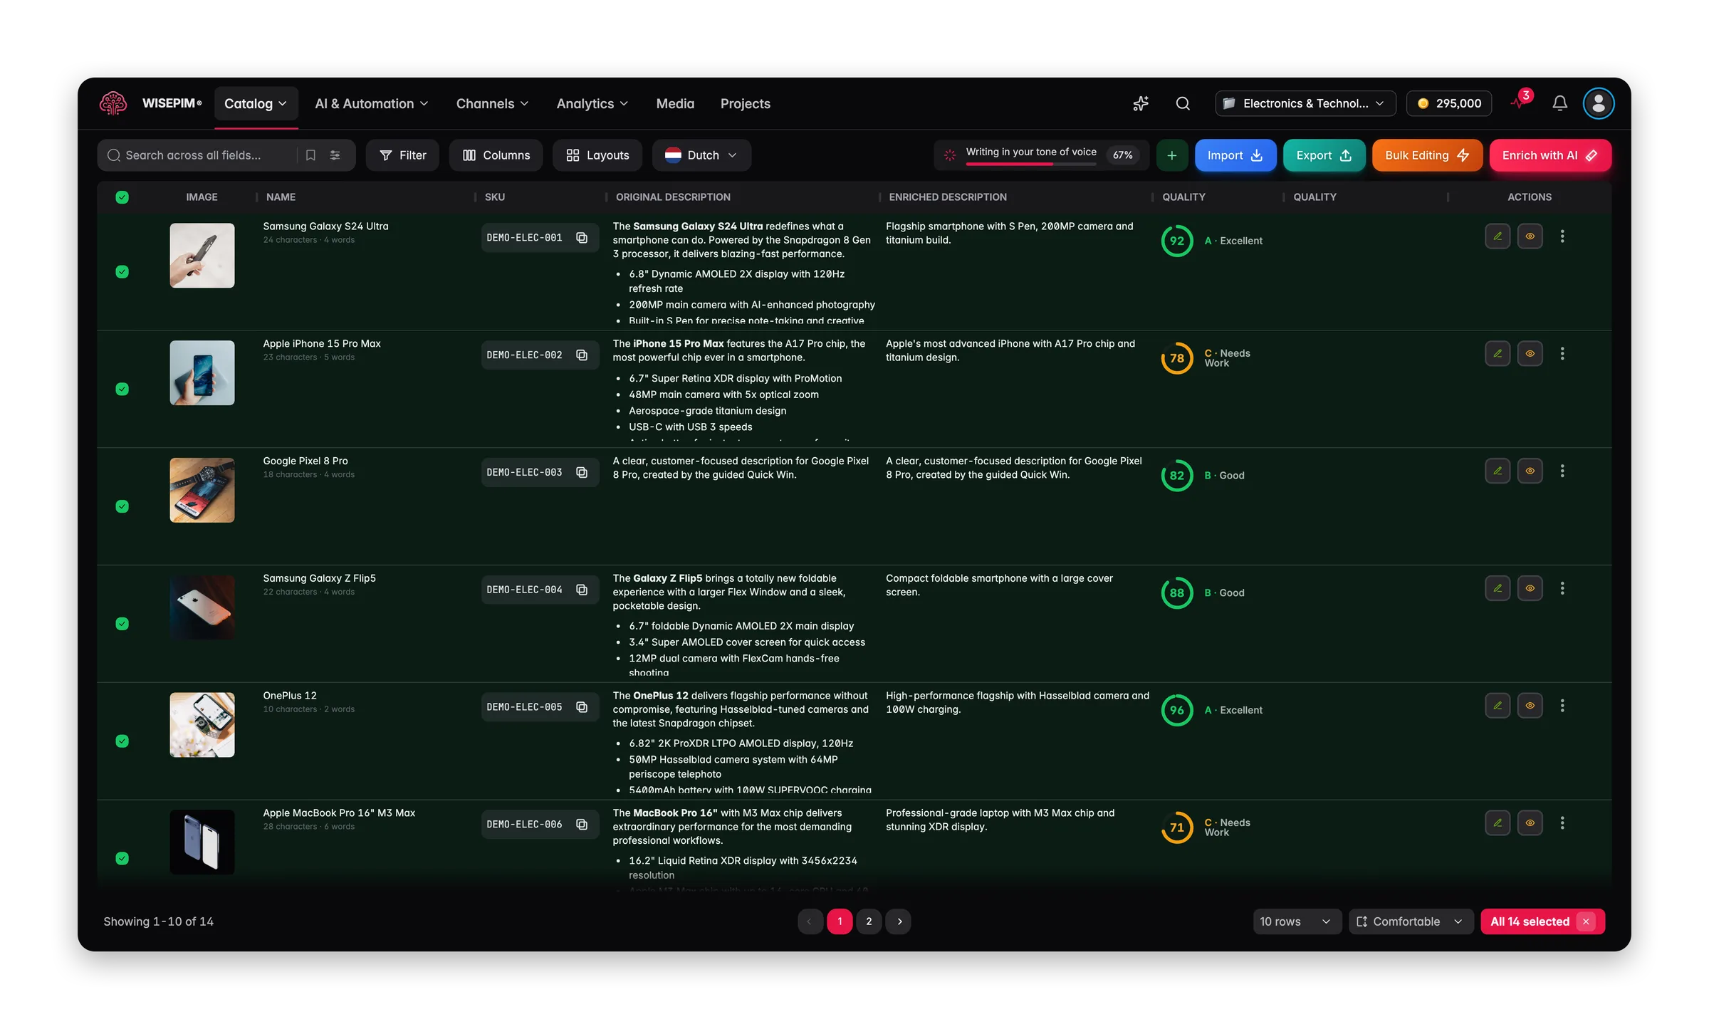The image size is (1709, 1029).
Task: Open the Layouts menu
Action: [597, 155]
